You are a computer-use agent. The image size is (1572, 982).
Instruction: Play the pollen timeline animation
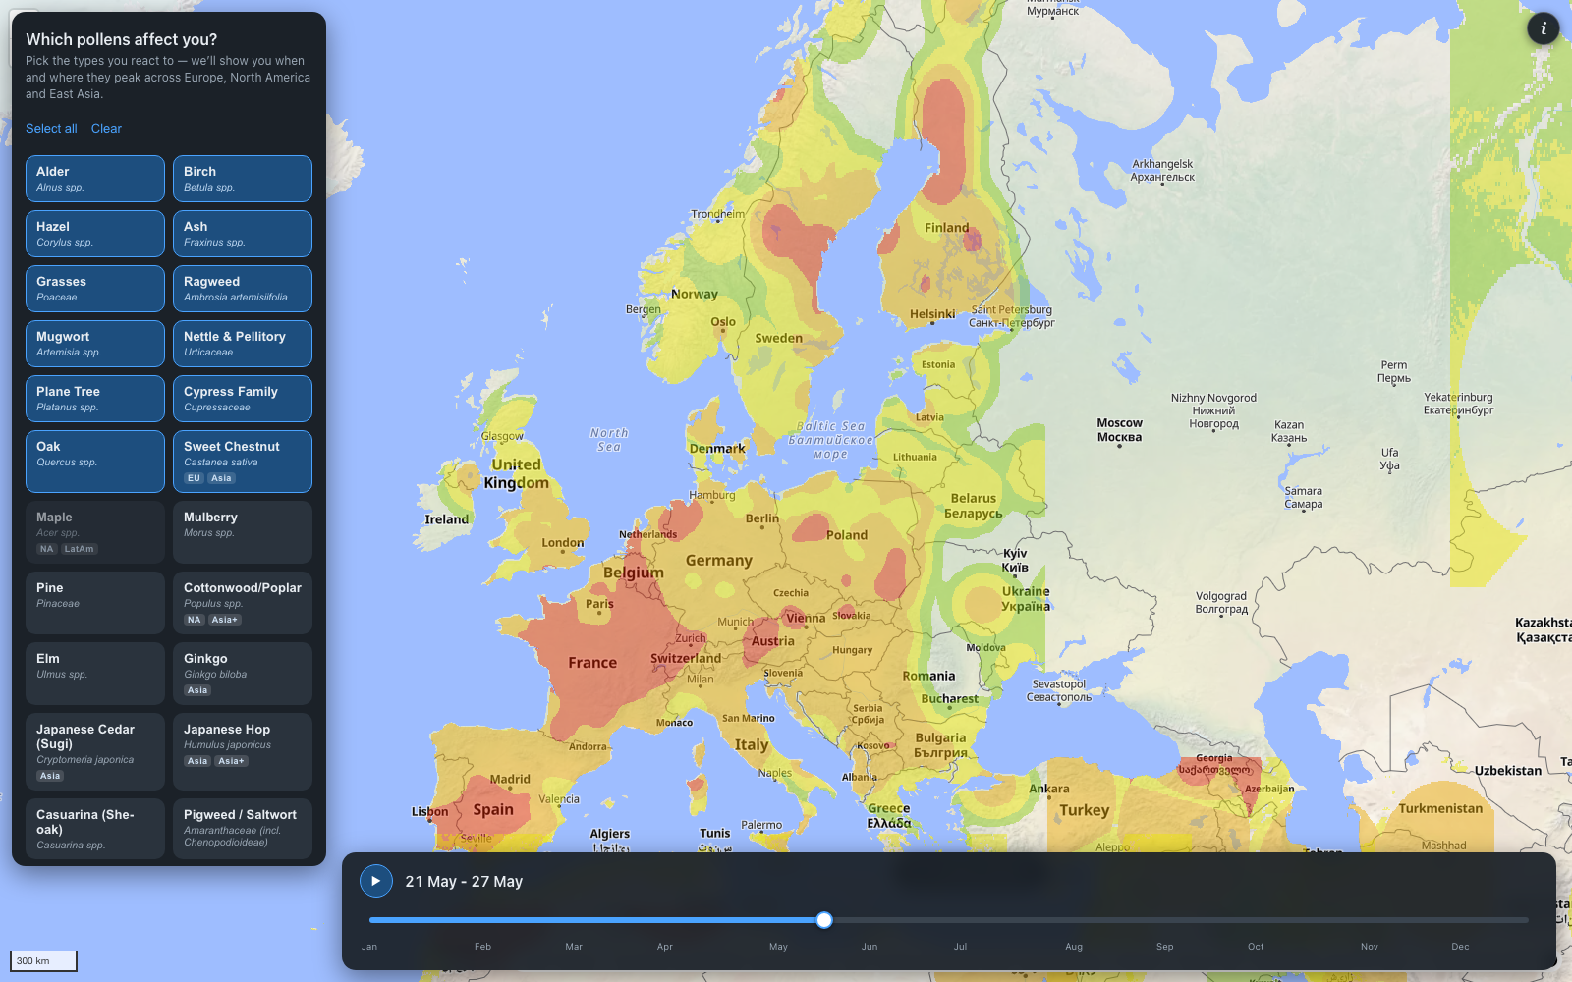click(375, 881)
